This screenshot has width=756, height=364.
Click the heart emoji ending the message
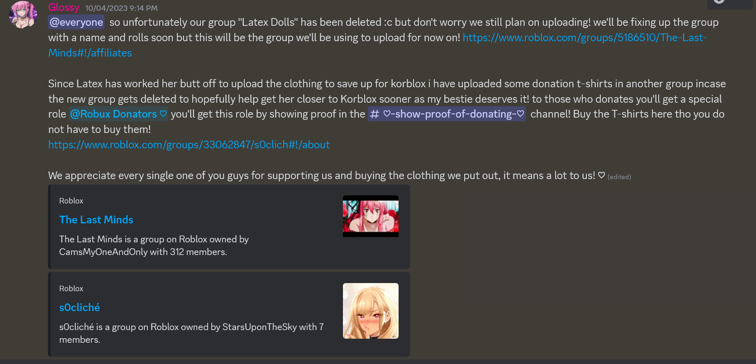click(x=601, y=175)
